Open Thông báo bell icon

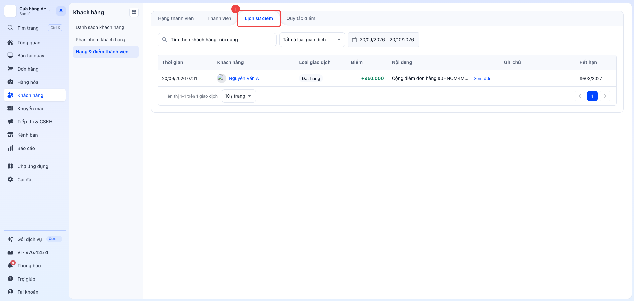[x=10, y=265]
